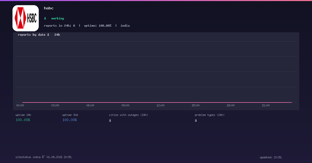This screenshot has height=163, width=312.
Task: Click the 00:00 time axis label
Action: pyautogui.click(x=20, y=105)
